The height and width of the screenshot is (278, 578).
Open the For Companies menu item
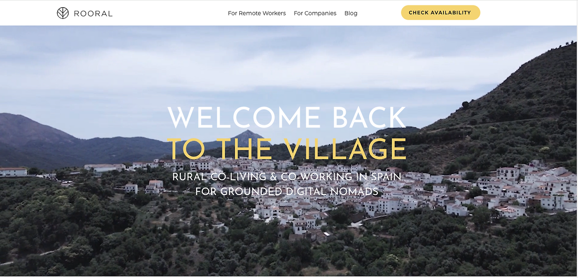pos(315,13)
